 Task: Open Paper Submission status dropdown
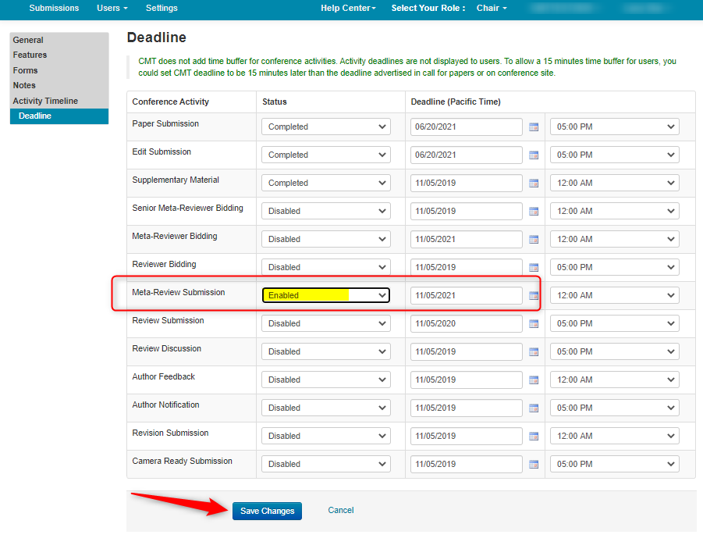pos(326,127)
